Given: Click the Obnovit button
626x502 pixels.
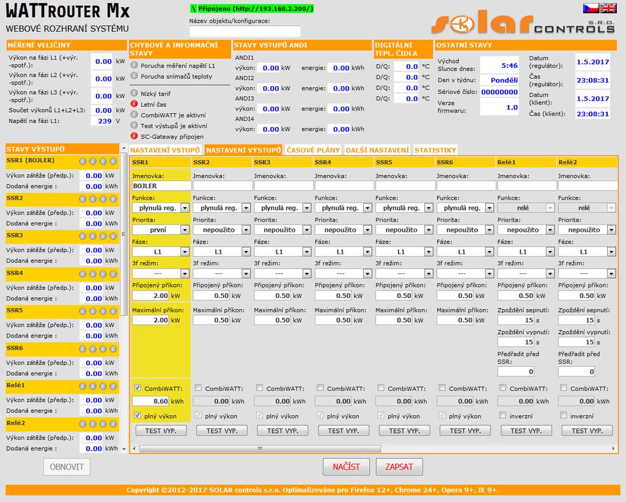Looking at the screenshot, I should click(x=67, y=467).
